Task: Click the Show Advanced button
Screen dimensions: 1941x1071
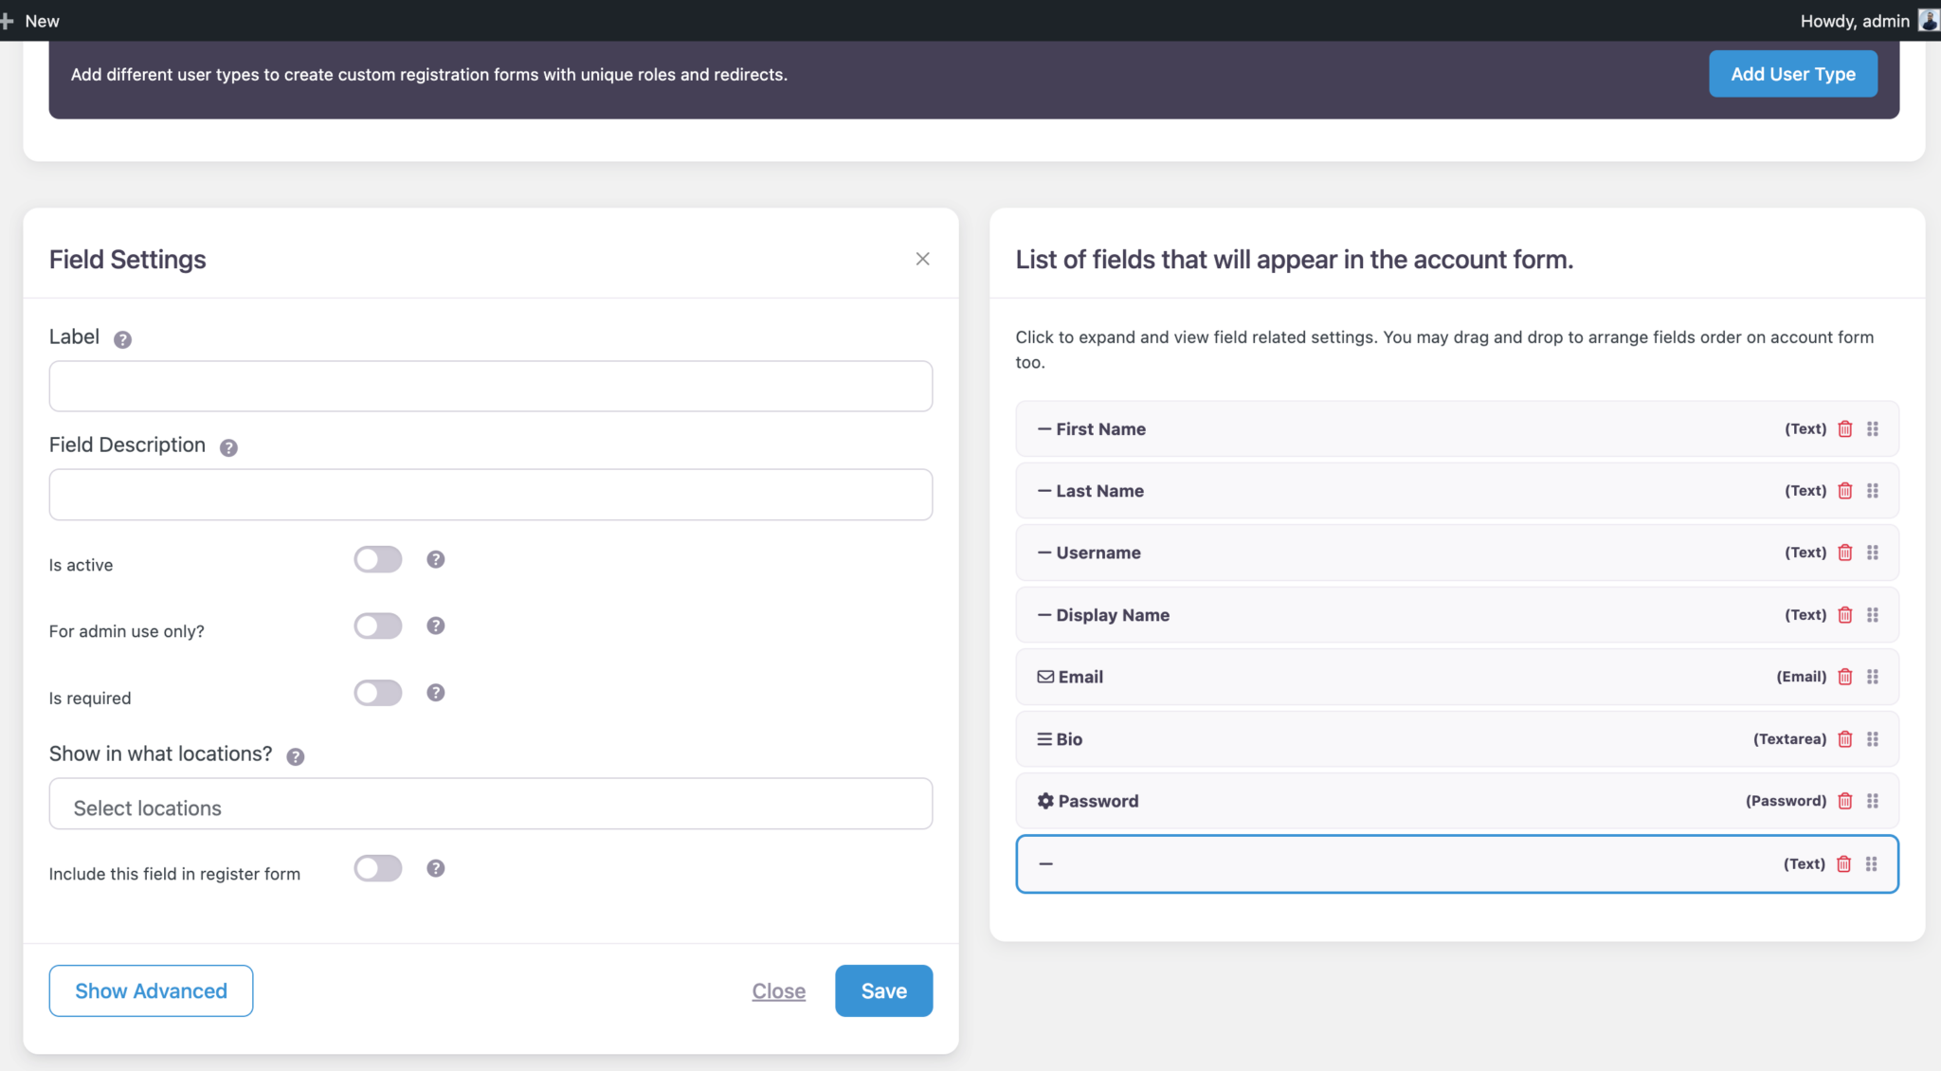Action: (x=151, y=991)
